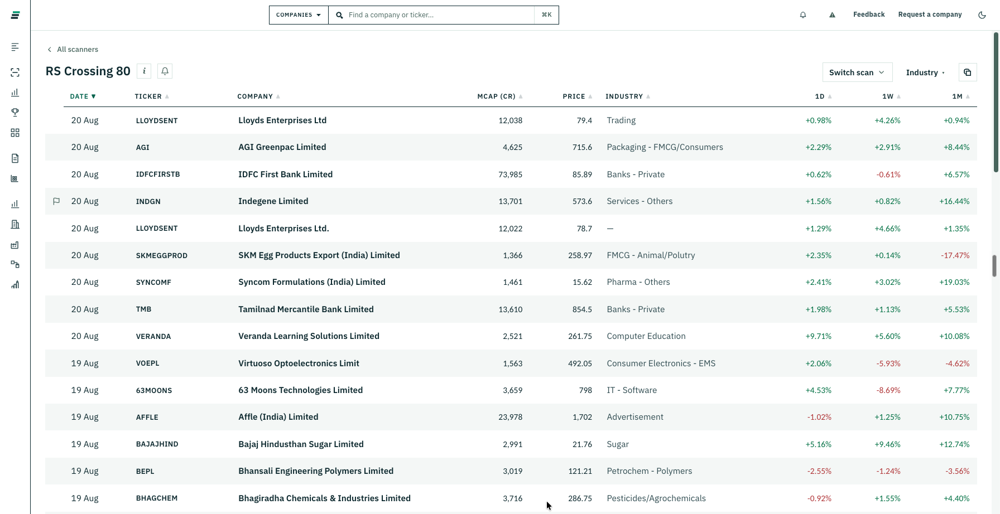Click industry text Consumer Electronics - EMS
The width and height of the screenshot is (1000, 514).
point(661,363)
